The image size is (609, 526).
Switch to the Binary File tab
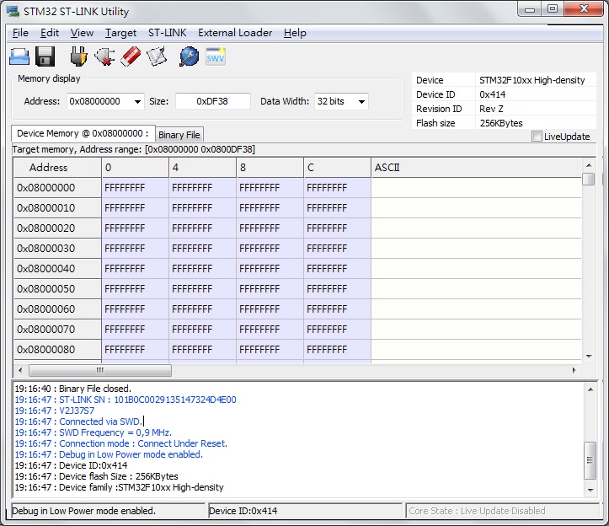(179, 135)
